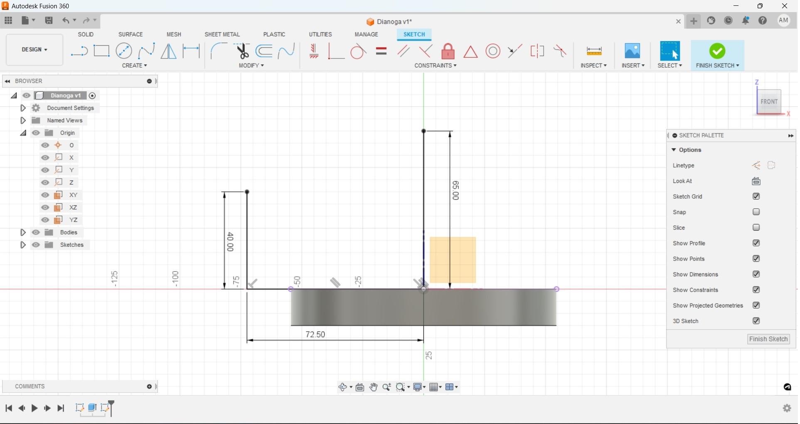
Task: Click the Linetype construction toggle icon
Action: [756, 166]
